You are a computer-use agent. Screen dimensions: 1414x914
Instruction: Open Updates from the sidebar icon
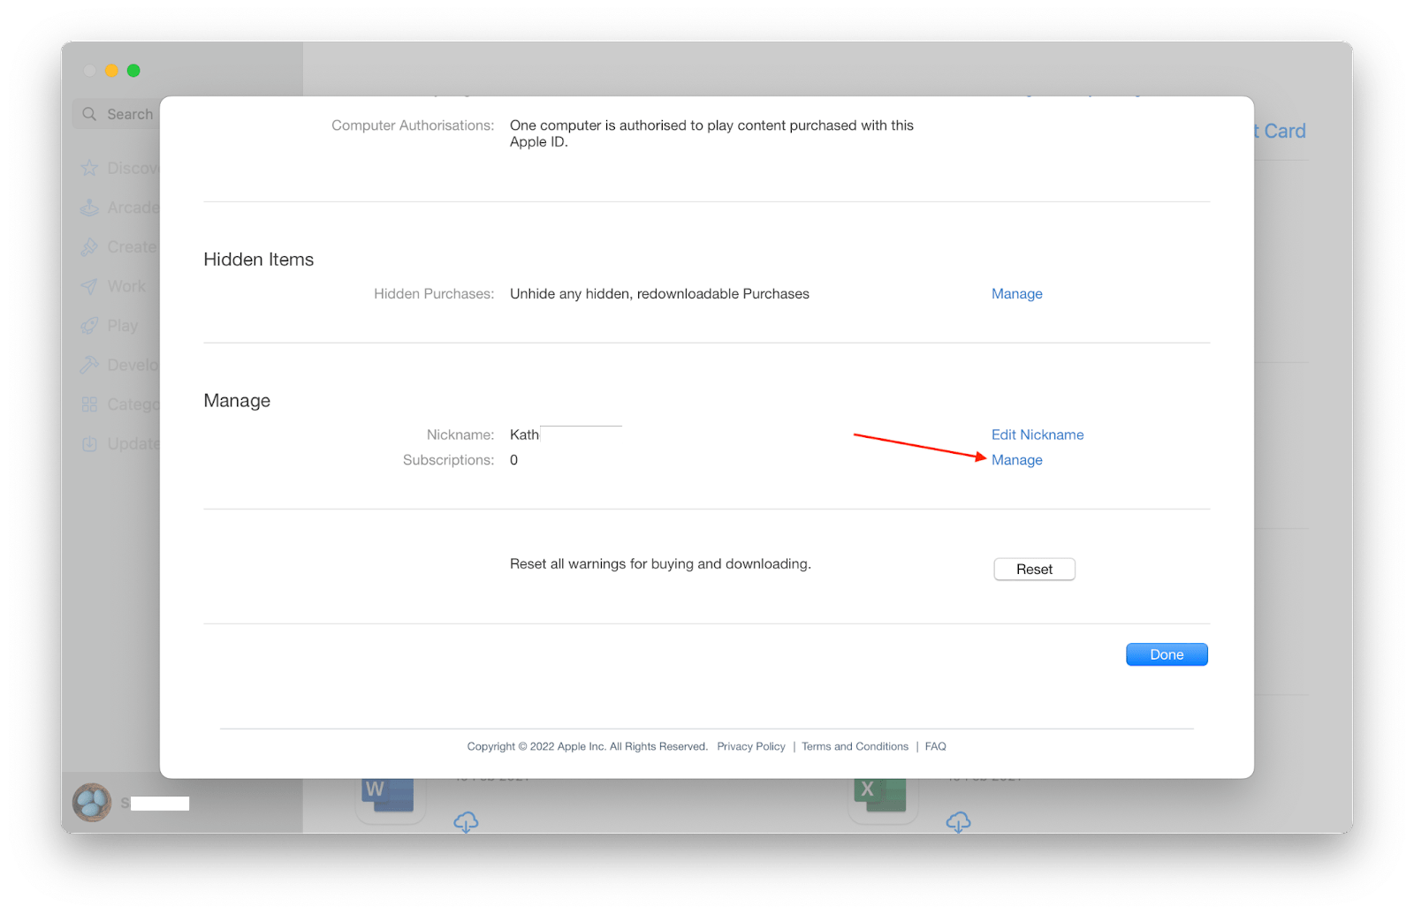pyautogui.click(x=90, y=442)
